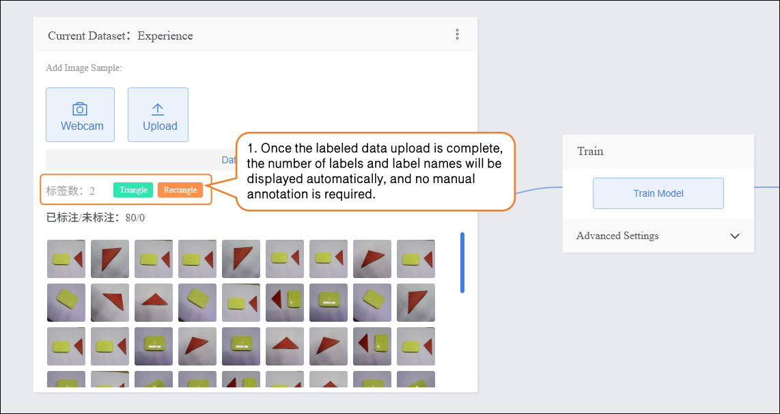Viewport: 780px width, 414px height.
Task: Click the Current Dataset Experience title
Action: point(120,36)
